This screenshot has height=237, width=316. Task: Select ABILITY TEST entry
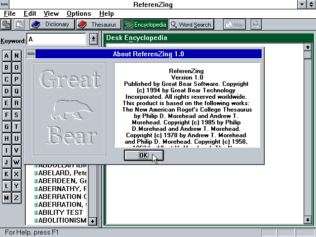click(x=59, y=212)
